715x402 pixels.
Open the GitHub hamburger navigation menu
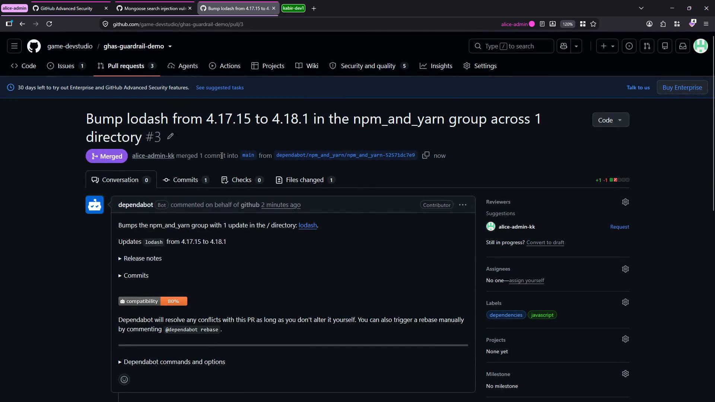(x=14, y=46)
